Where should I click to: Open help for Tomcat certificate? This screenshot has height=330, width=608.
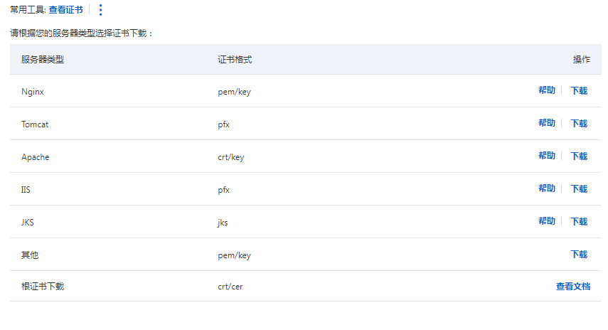[547, 124]
